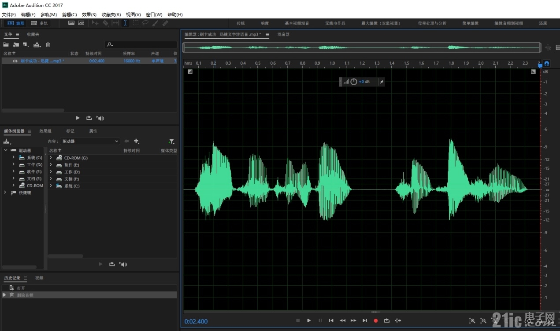560x331 pixels.
Task: Switch to the 视频 tab
Action: pyautogui.click(x=39, y=278)
